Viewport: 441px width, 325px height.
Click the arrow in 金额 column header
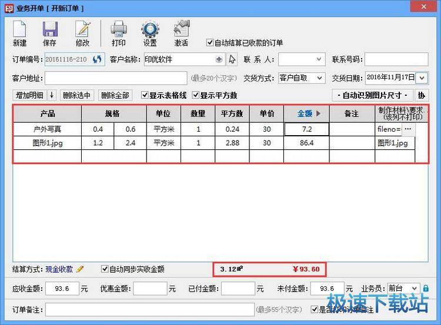coord(318,113)
